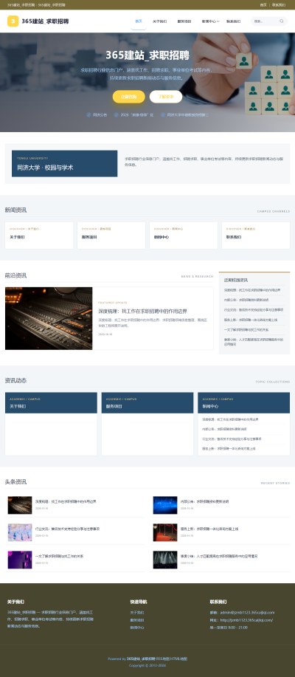Click the HTML地图 link in the footer
This screenshot has width=295, height=677.
(x=179, y=659)
